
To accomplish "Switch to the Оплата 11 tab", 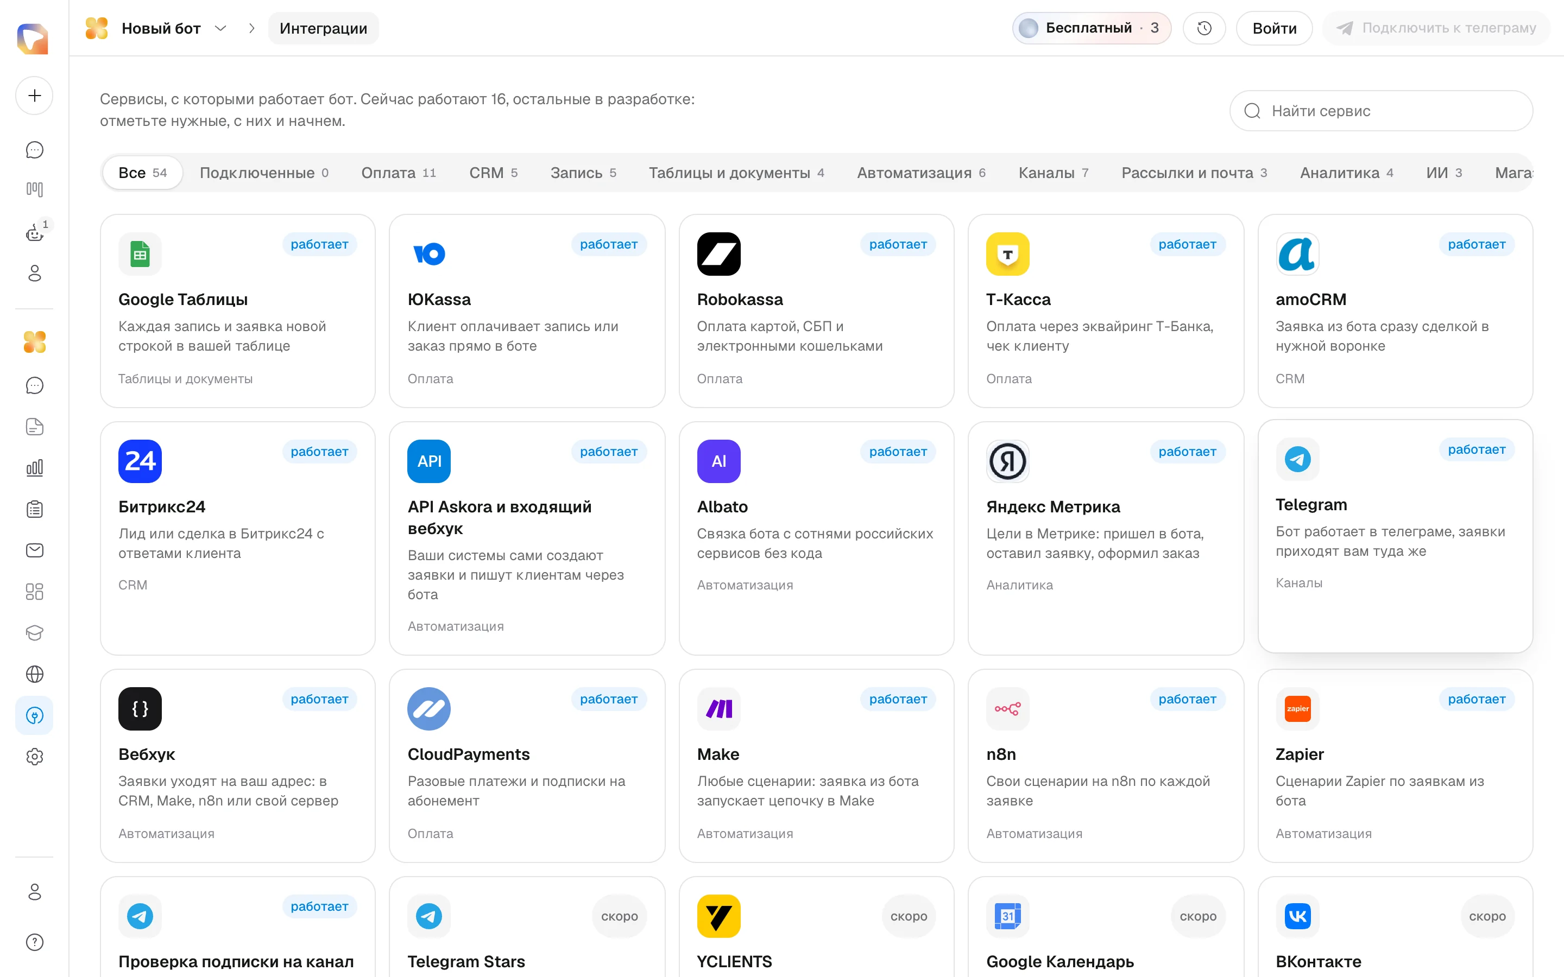I will (x=398, y=173).
